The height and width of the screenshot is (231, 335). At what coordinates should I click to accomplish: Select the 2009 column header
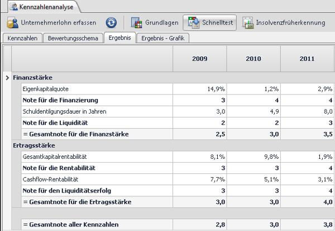(x=199, y=59)
